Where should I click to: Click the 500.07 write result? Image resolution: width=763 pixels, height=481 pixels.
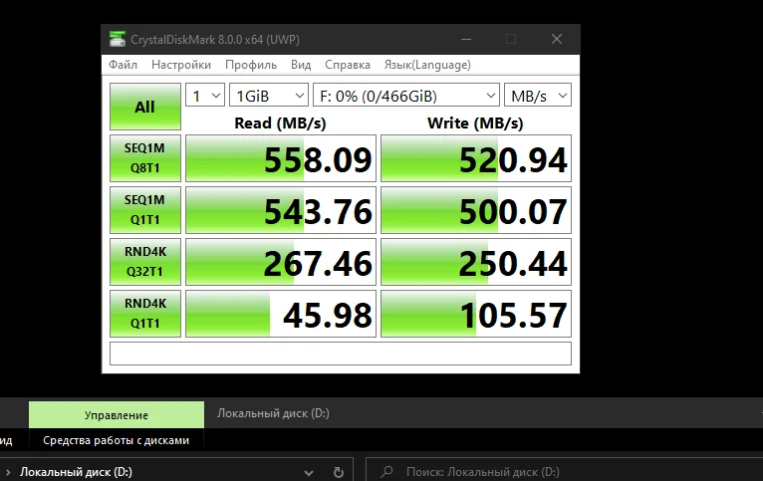click(x=476, y=210)
